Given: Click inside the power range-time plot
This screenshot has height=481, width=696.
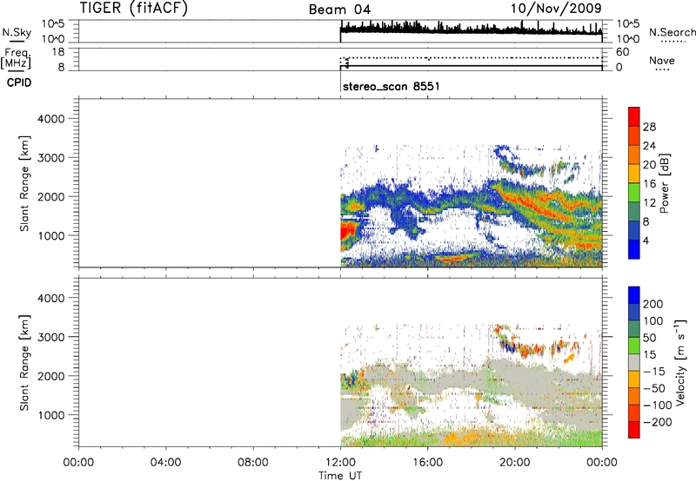Looking at the screenshot, I should pos(340,183).
